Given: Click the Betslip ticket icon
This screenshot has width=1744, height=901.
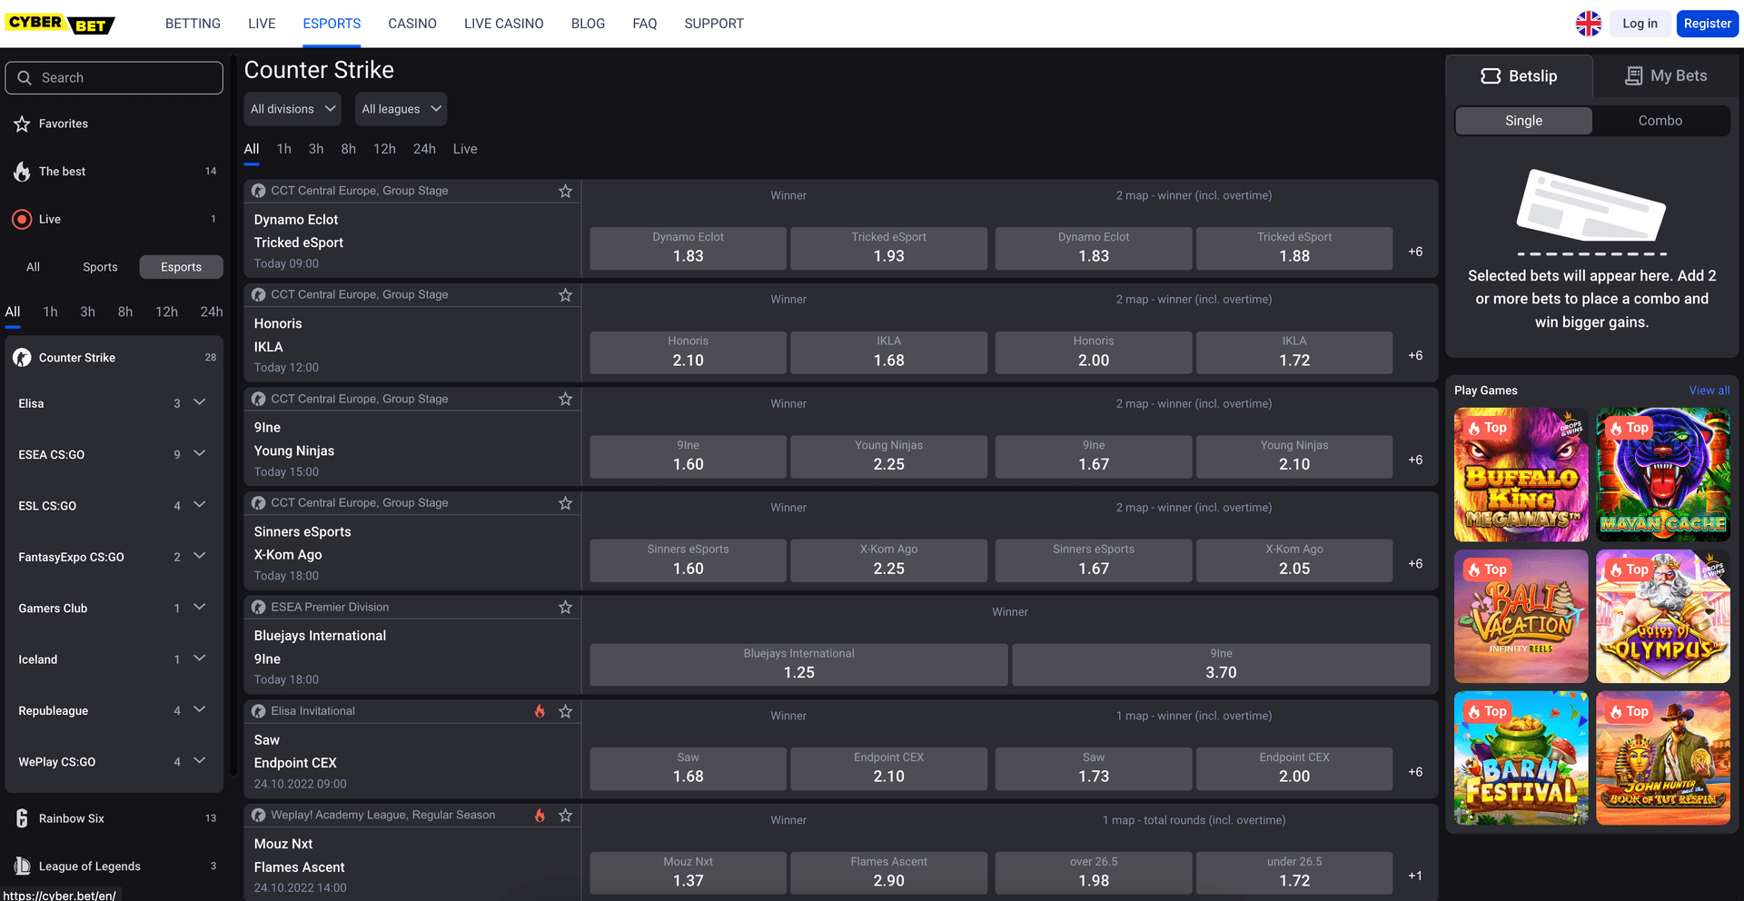Looking at the screenshot, I should point(1491,76).
